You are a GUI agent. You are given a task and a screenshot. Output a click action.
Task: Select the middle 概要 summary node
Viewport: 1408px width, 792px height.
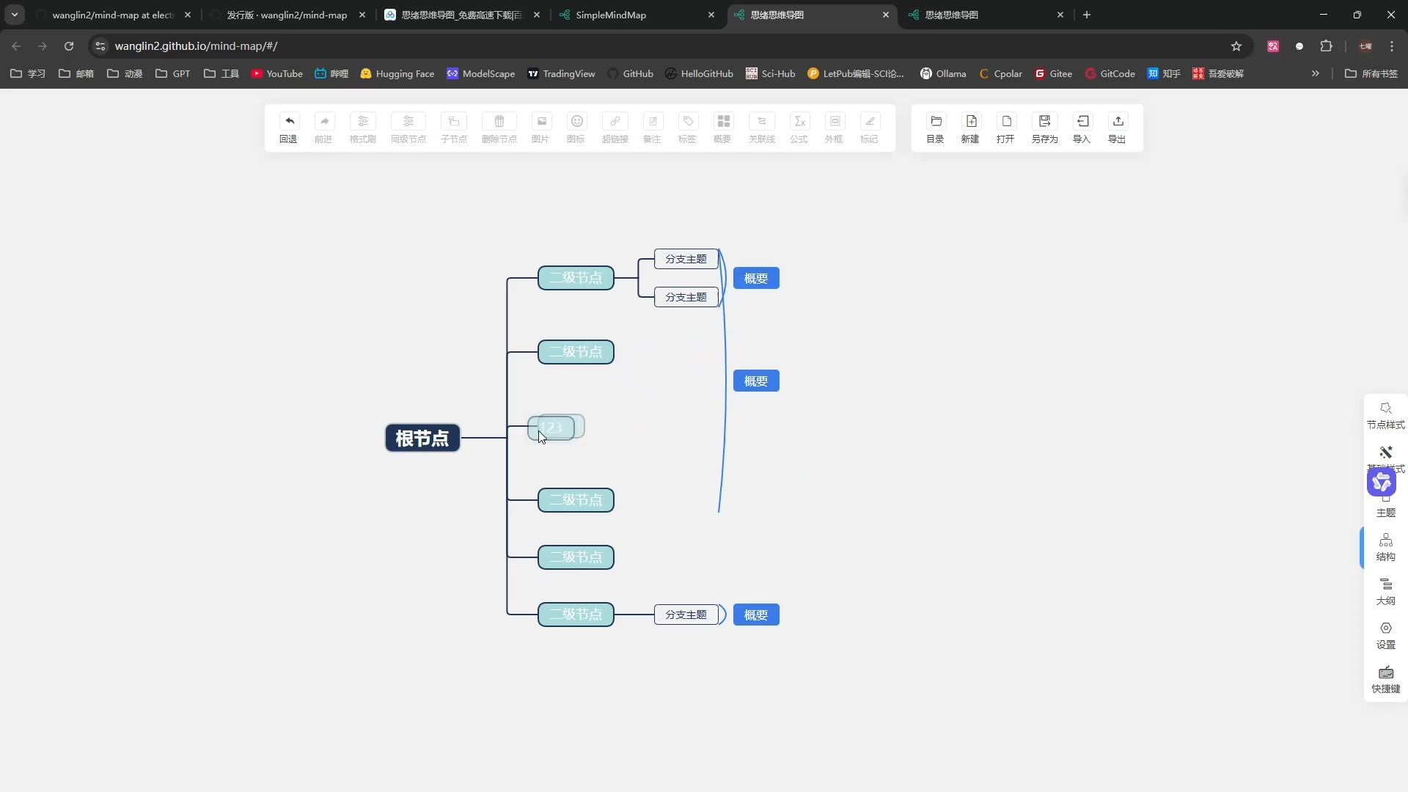tap(756, 381)
